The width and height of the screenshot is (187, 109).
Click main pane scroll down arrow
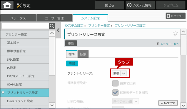click(183, 105)
